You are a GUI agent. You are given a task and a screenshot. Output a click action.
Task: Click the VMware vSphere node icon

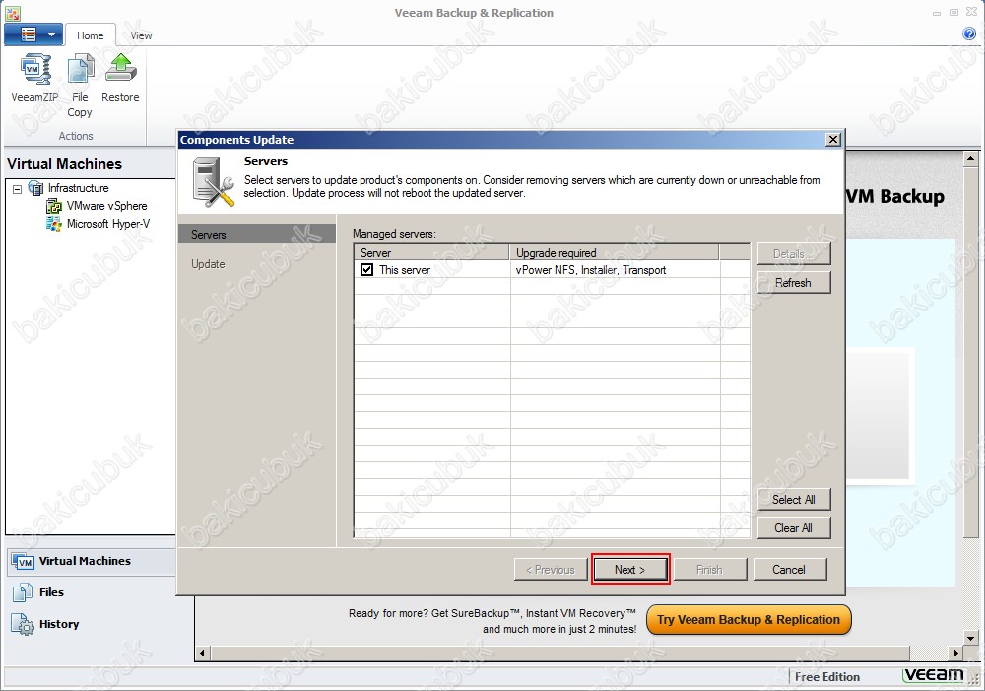pos(54,206)
